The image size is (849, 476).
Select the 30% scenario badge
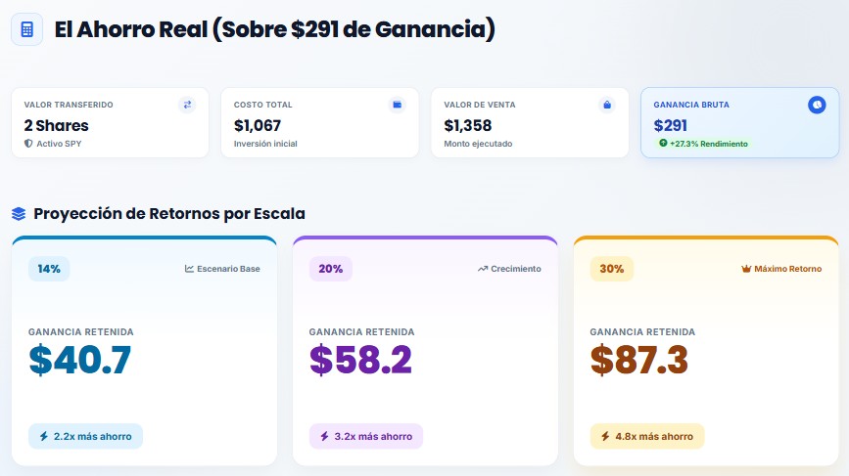[611, 269]
